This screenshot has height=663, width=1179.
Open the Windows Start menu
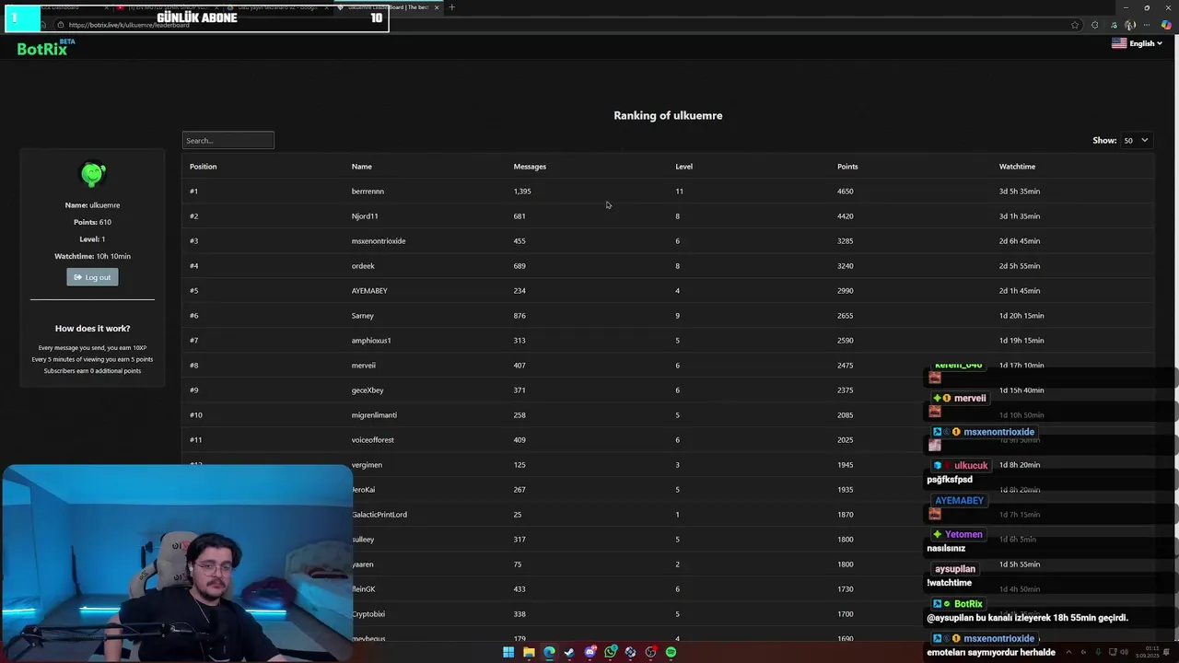point(508,652)
